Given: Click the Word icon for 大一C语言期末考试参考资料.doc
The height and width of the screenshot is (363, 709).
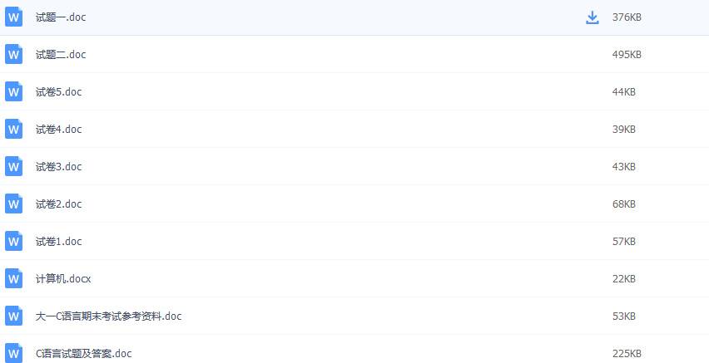Looking at the screenshot, I should (x=13, y=316).
